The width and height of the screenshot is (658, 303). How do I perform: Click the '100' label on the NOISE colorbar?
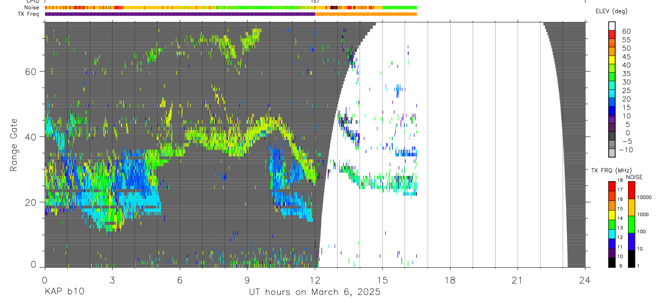[642, 232]
